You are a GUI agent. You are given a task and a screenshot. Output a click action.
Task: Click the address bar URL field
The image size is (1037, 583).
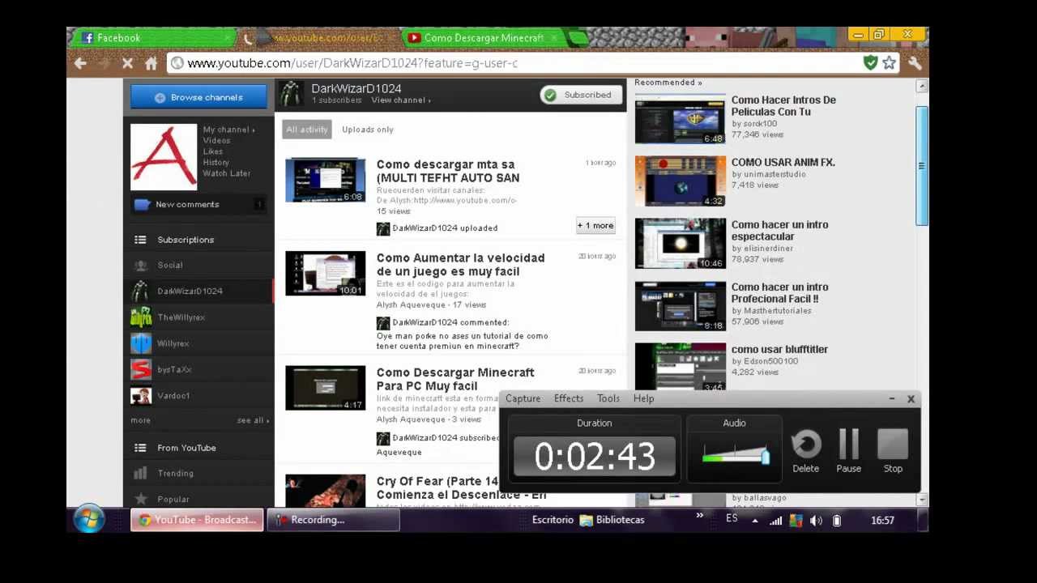518,63
